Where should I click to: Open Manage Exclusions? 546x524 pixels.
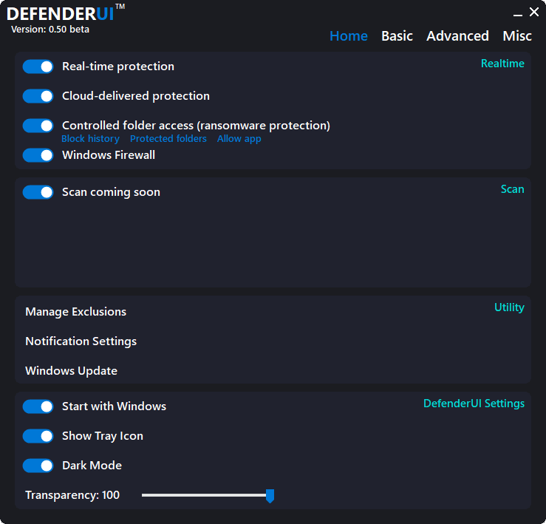click(x=75, y=311)
